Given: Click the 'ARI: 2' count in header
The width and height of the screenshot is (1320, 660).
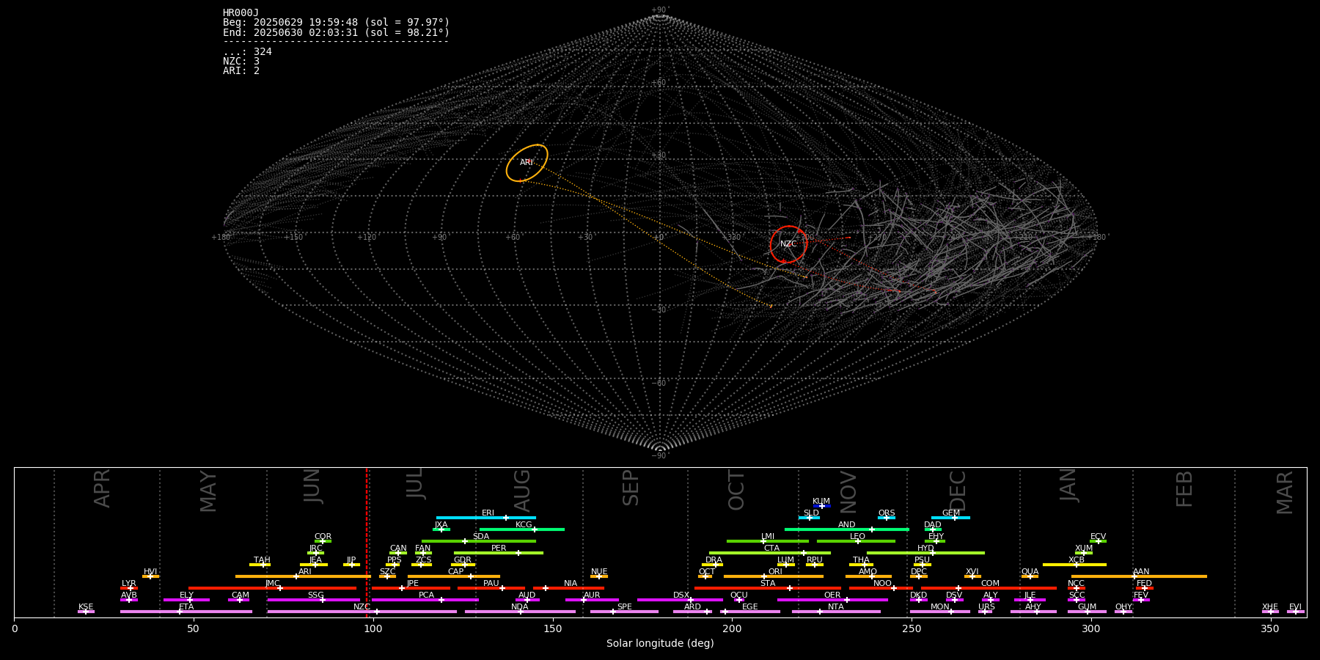Looking at the screenshot, I should (x=241, y=70).
